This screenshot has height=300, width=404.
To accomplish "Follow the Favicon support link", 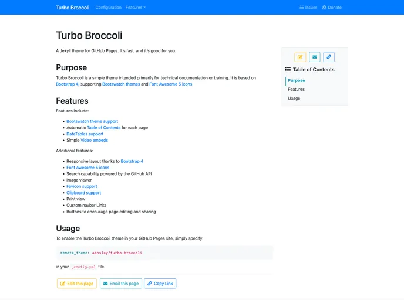I will pos(82,186).
